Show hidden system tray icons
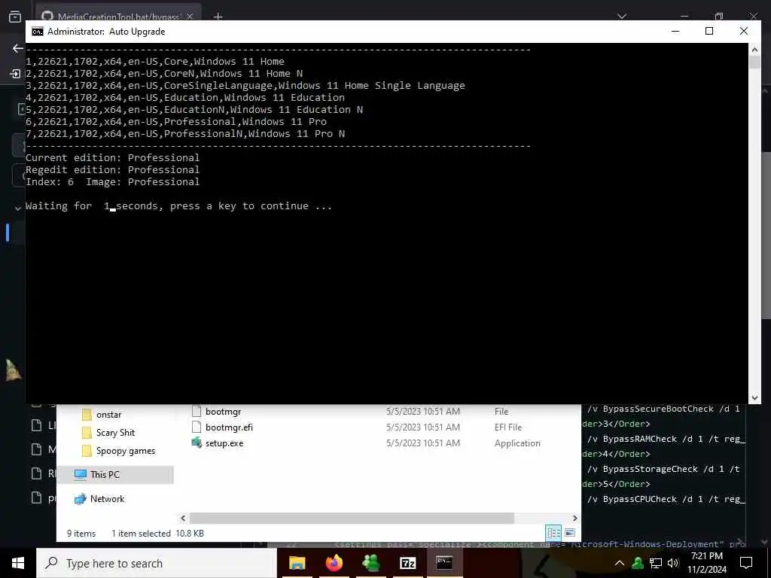Image resolution: width=771 pixels, height=578 pixels. pos(620,563)
